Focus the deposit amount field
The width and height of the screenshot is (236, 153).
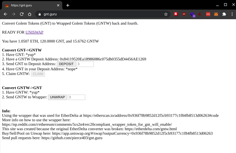click(x=85, y=64)
